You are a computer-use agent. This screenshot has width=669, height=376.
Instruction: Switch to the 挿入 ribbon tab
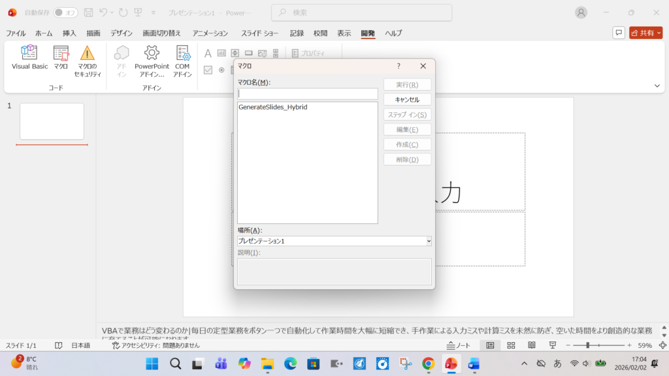[69, 33]
